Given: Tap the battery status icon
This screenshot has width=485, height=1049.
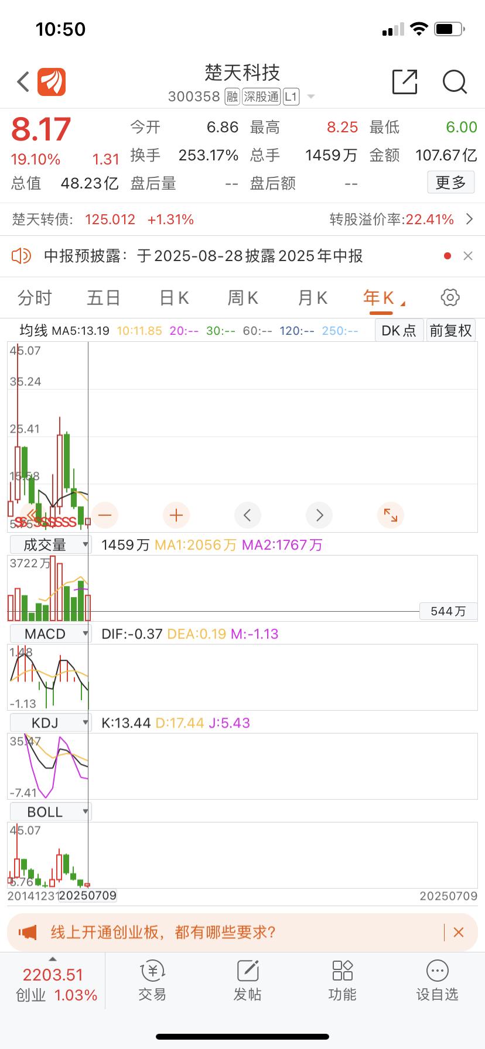Looking at the screenshot, I should coord(450,29).
